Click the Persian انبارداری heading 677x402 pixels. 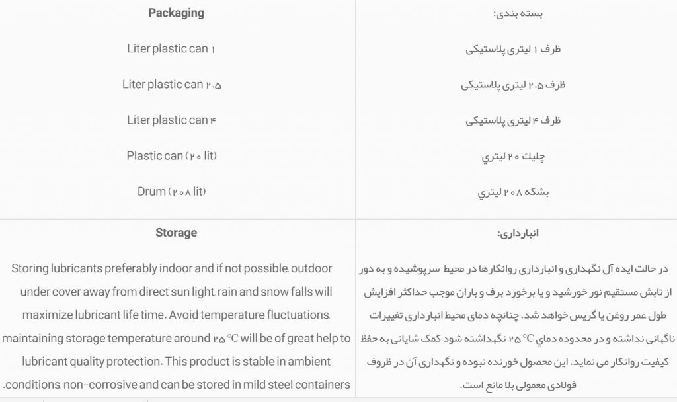[x=518, y=233]
